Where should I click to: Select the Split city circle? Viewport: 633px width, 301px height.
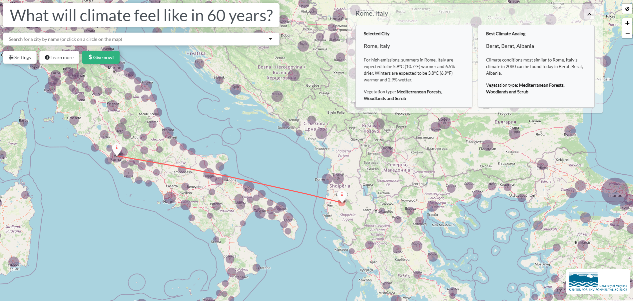[x=236, y=89]
